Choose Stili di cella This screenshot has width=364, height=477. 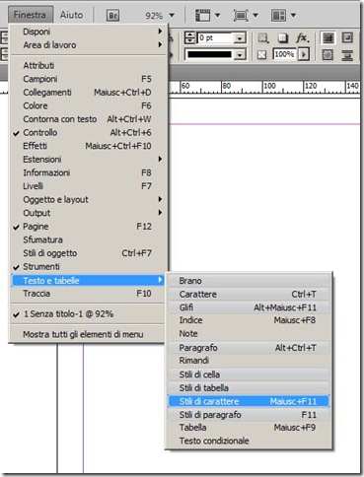coord(249,375)
